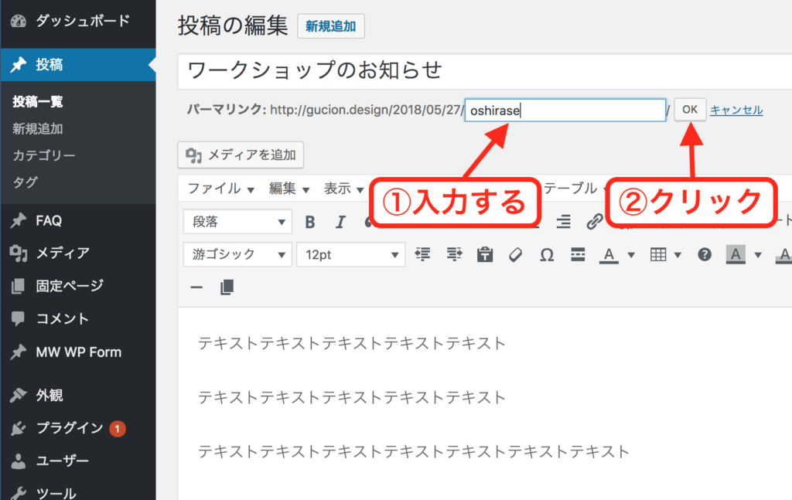Viewport: 792px width, 500px height.
Task: Expand the 12pt font size dropdown
Action: coord(350,254)
